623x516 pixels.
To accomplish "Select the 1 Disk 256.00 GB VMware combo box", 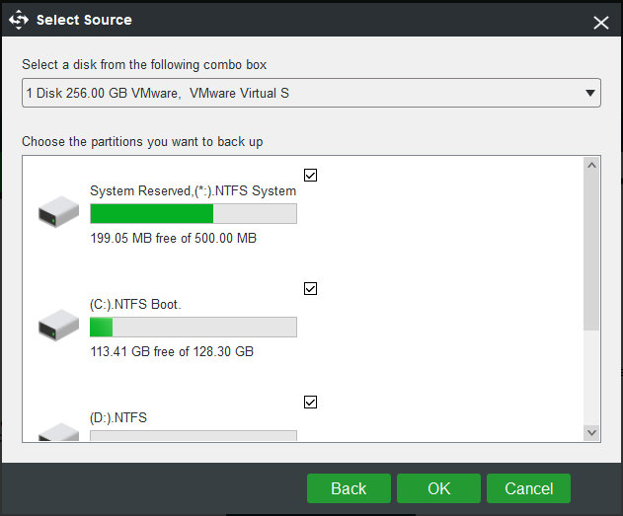I will click(x=311, y=93).
